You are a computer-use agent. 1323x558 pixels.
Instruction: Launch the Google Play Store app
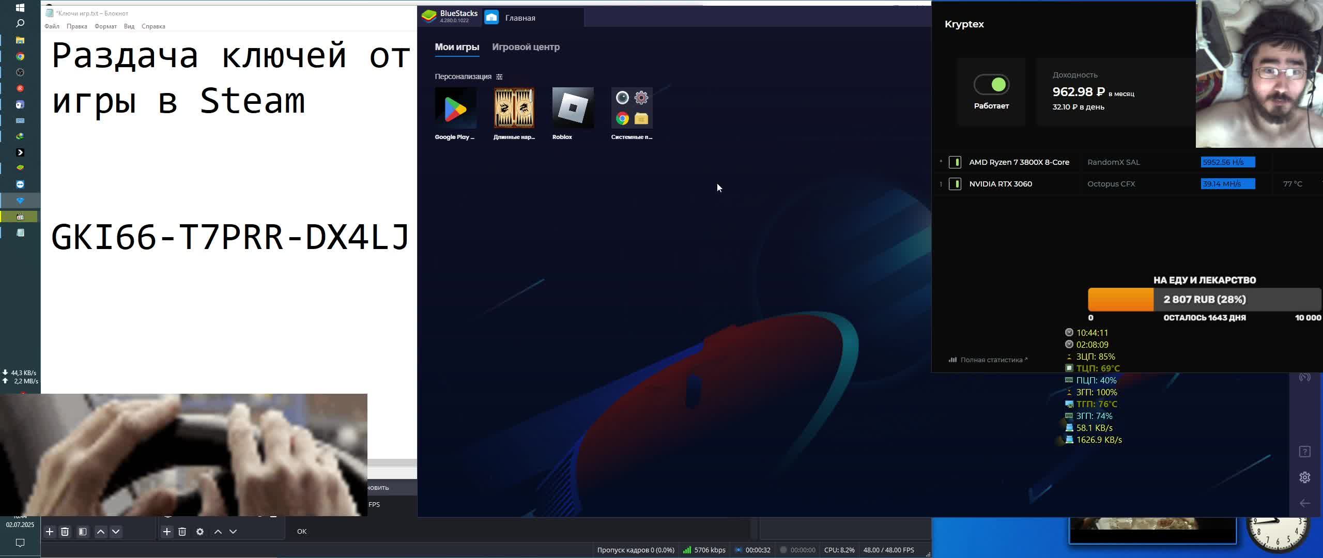click(x=455, y=108)
